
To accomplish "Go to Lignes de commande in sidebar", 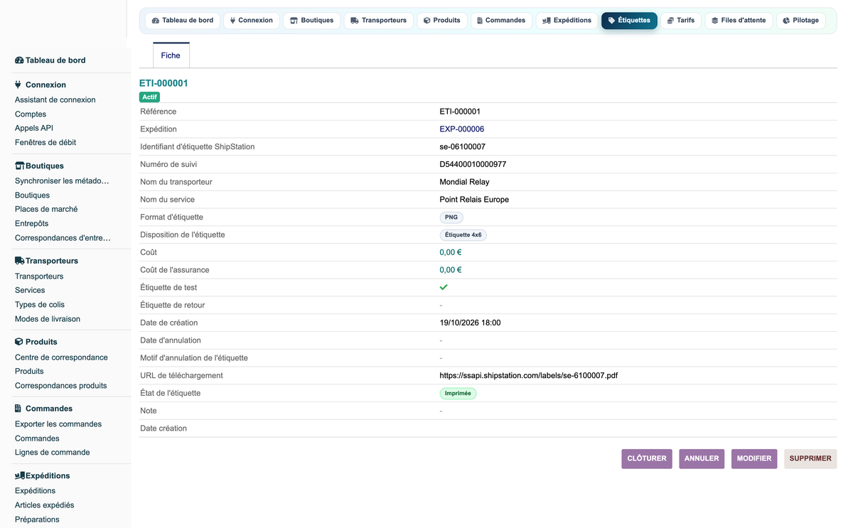I will (53, 452).
